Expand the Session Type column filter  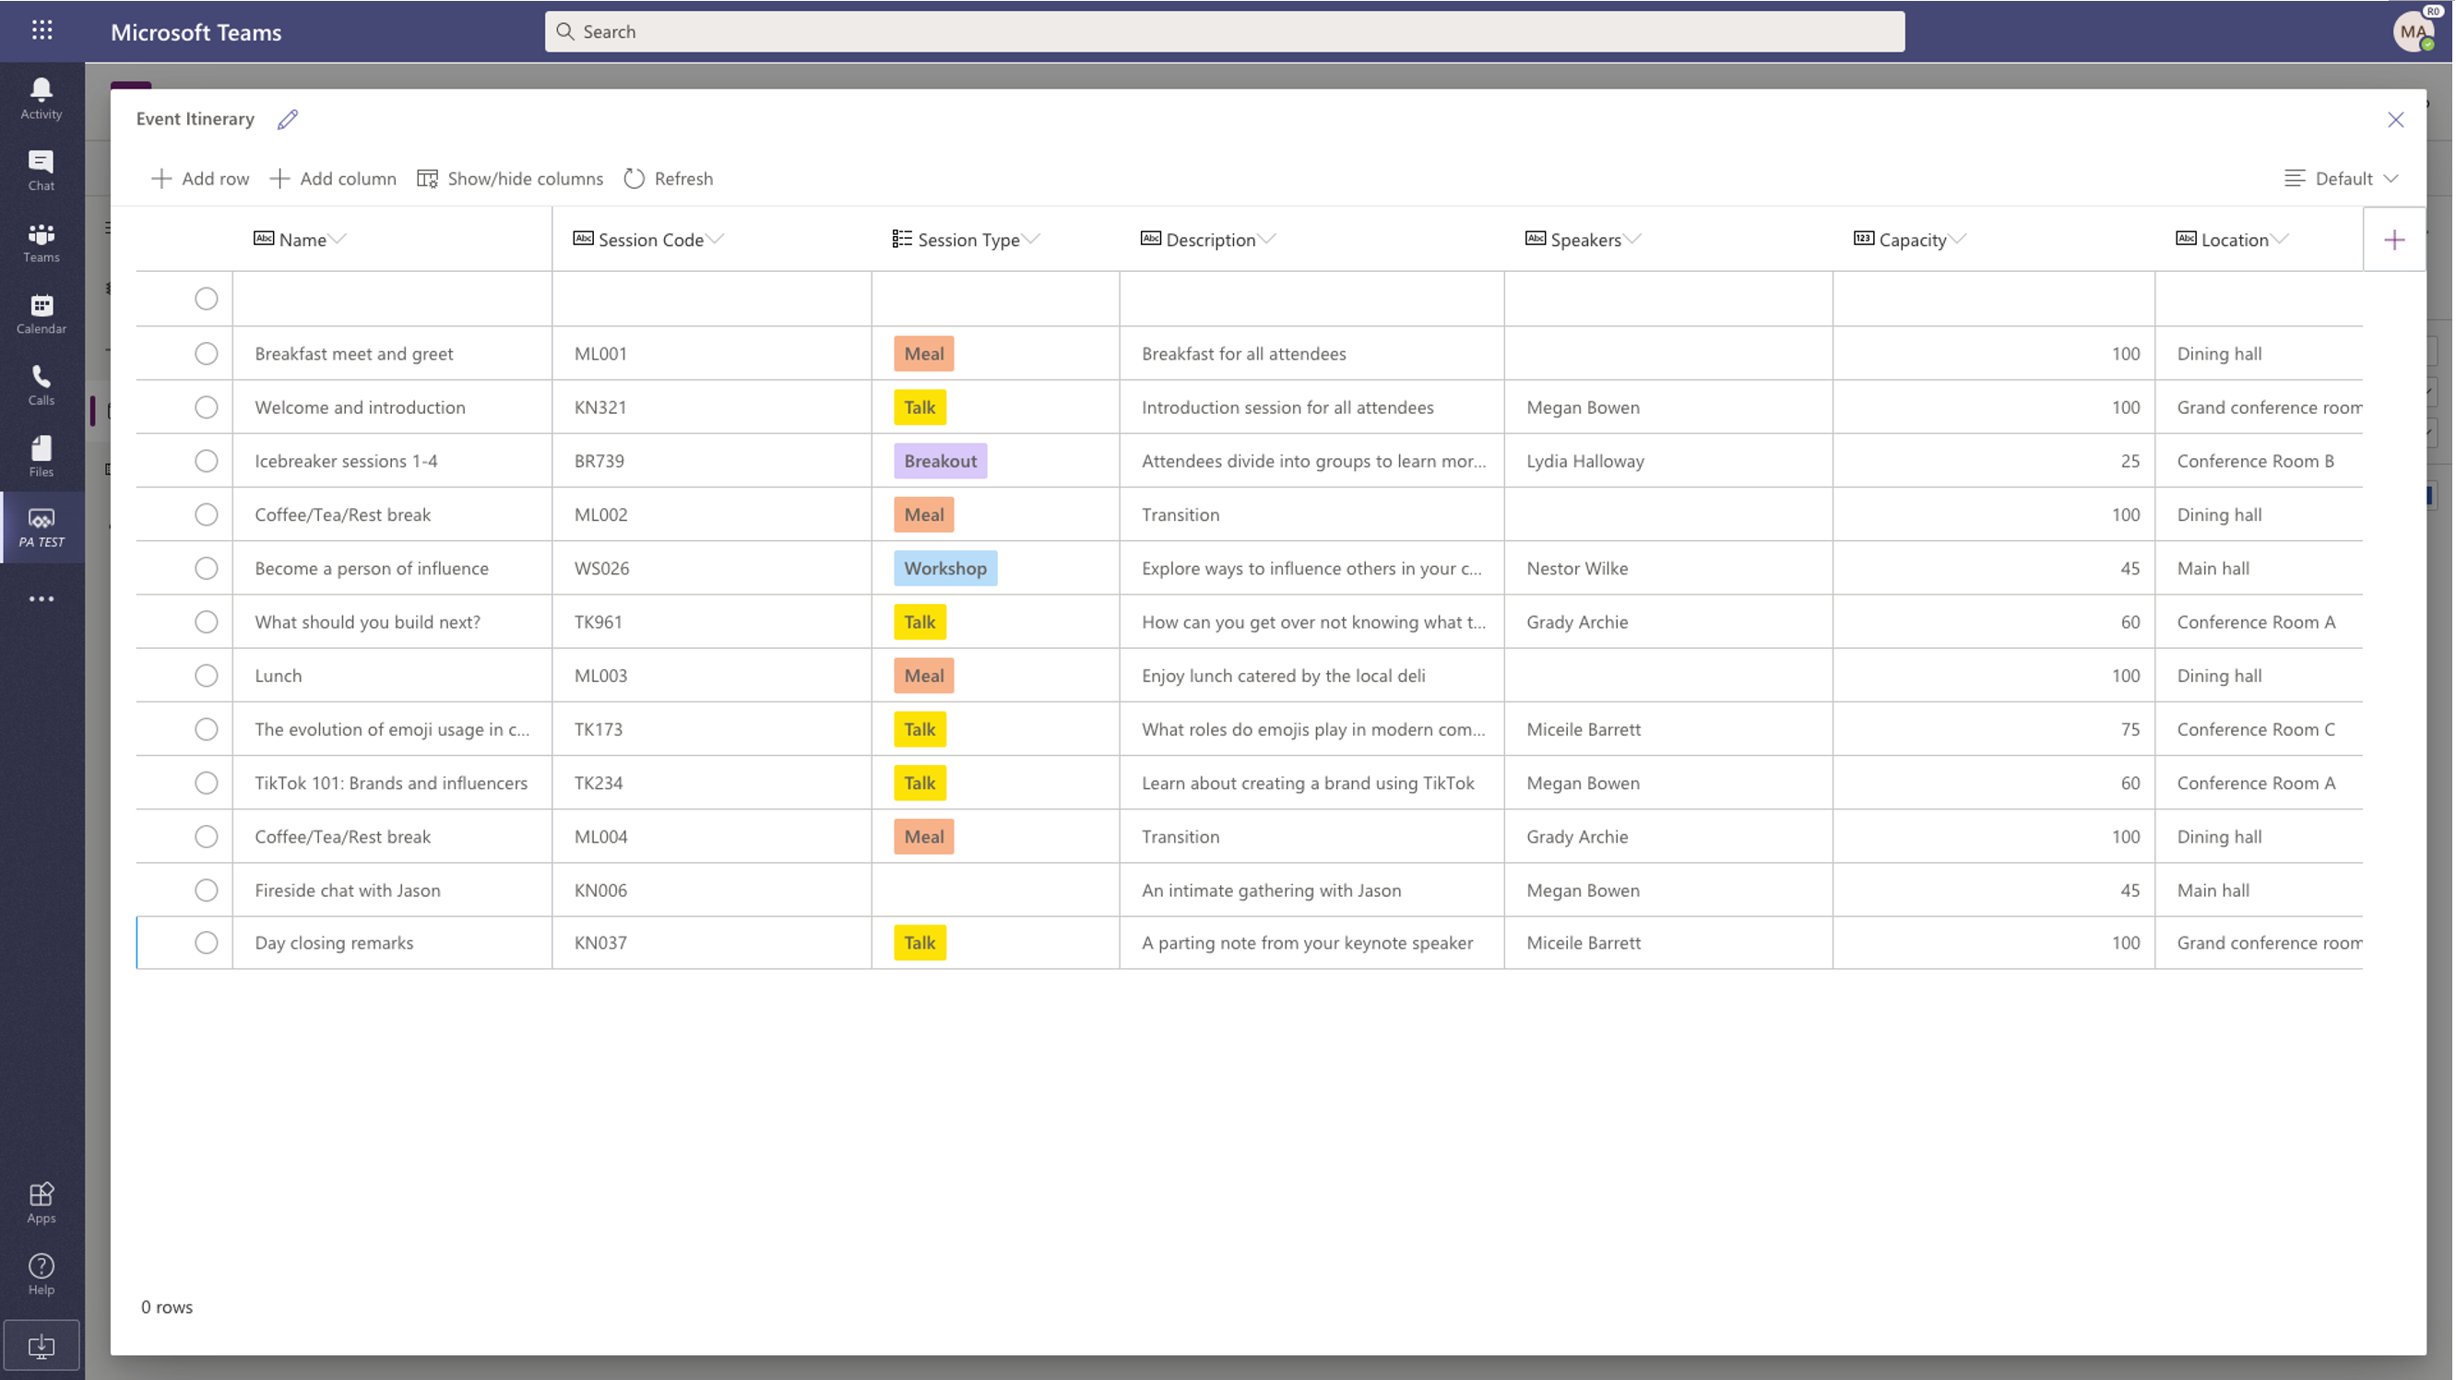click(x=1032, y=238)
